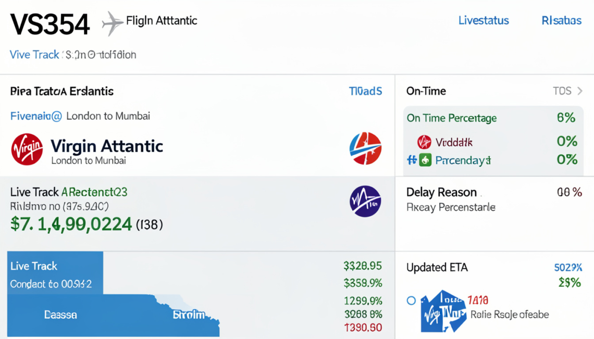This screenshot has width=594, height=339.
Task: Switch to the Livestatus tab
Action: tap(483, 20)
